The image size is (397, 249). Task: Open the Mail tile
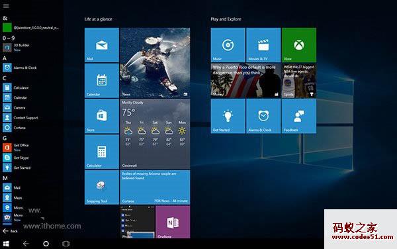pyautogui.click(x=101, y=45)
